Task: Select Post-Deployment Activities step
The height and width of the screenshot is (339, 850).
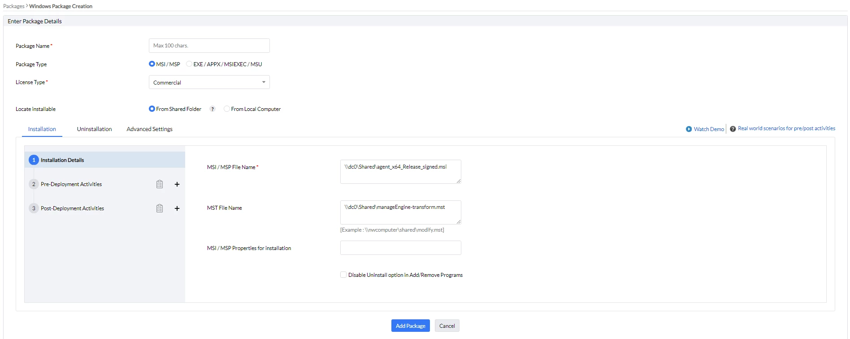Action: point(72,208)
